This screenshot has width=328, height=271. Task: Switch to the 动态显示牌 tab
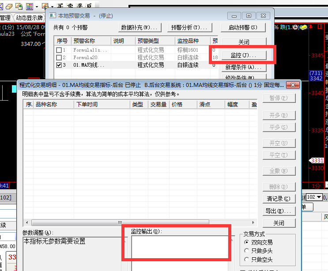[29, 18]
